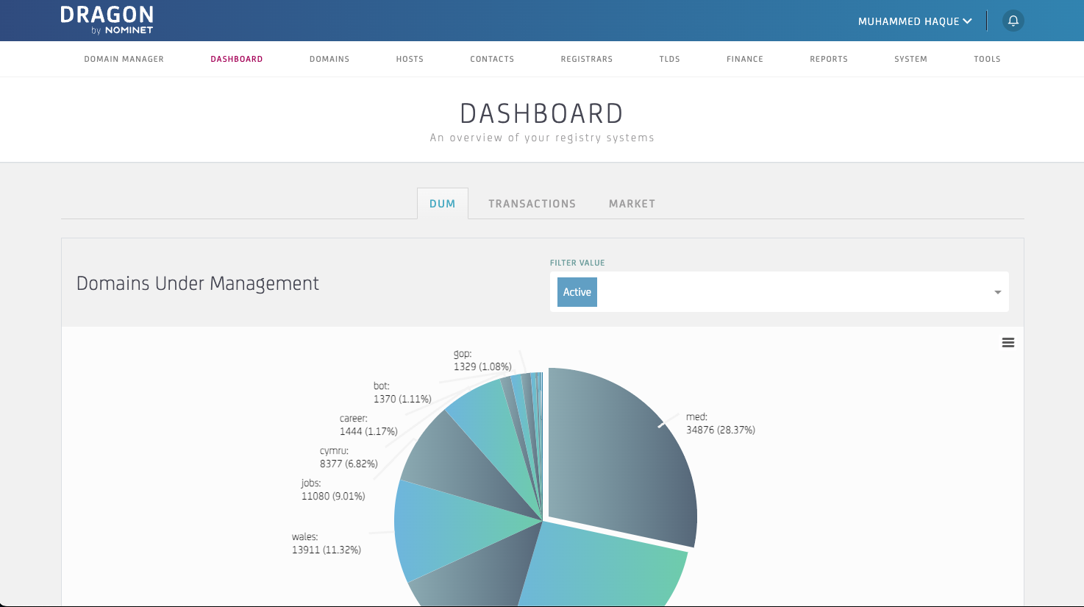Remove the Active filter chip
The image size is (1084, 607).
[577, 292]
